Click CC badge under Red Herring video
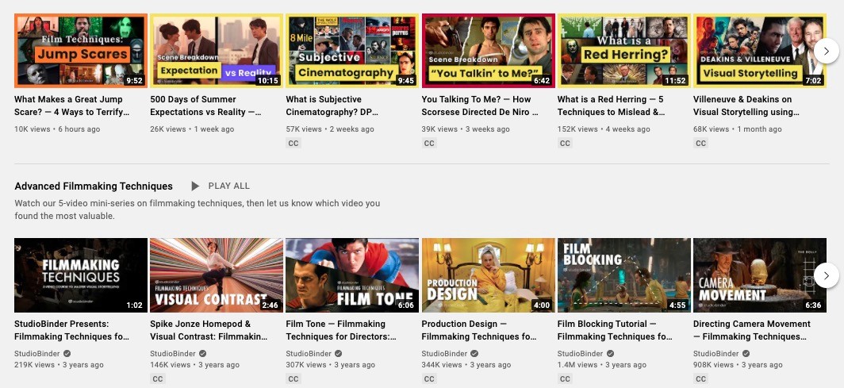The image size is (844, 388). point(565,143)
